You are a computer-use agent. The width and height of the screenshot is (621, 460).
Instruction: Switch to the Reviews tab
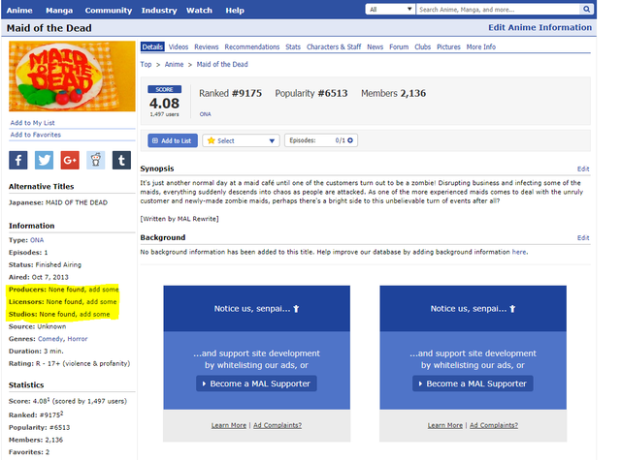pyautogui.click(x=206, y=46)
